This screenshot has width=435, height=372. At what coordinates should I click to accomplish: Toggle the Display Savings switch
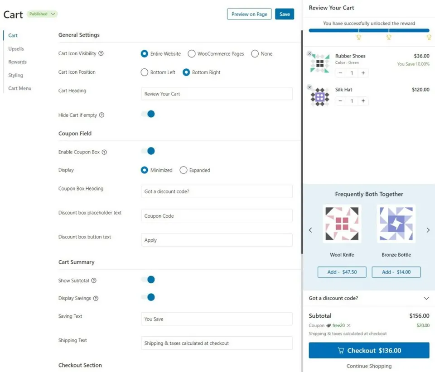click(x=148, y=297)
